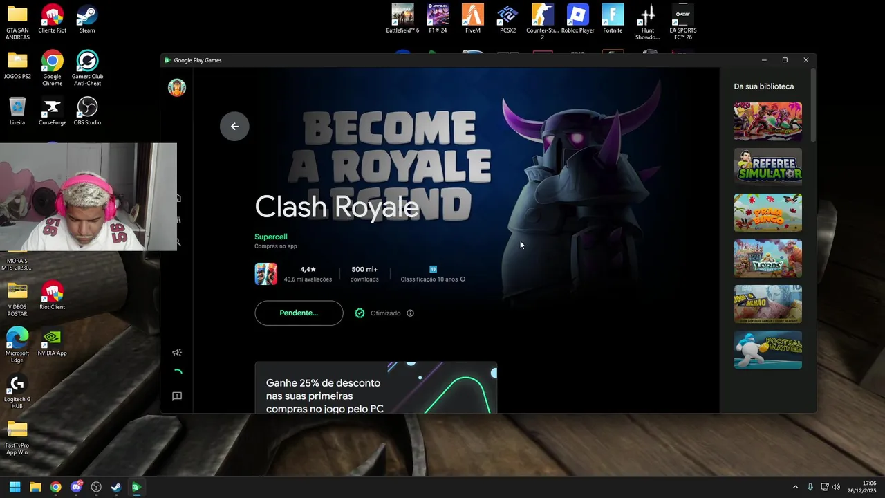This screenshot has height=498, width=885.
Task: Open volume control in system tray
Action: 837,487
